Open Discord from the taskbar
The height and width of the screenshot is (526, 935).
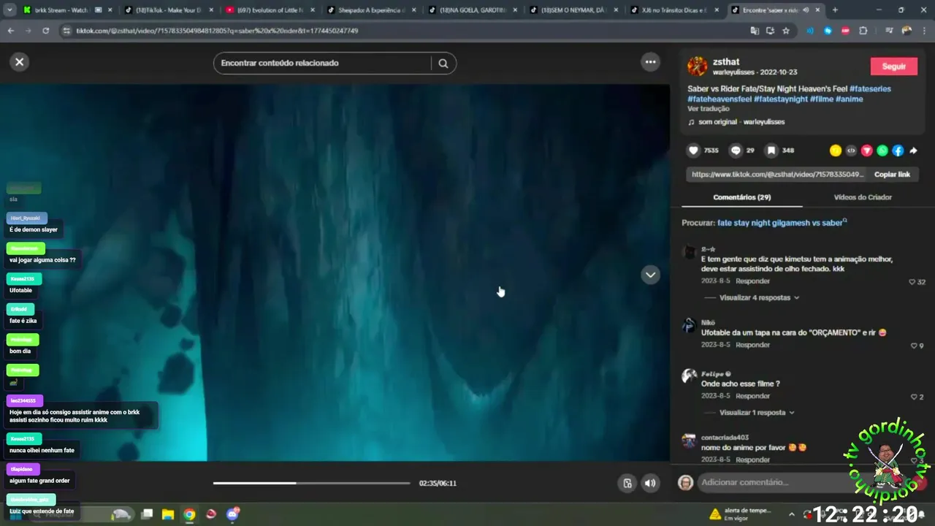pyautogui.click(x=233, y=514)
